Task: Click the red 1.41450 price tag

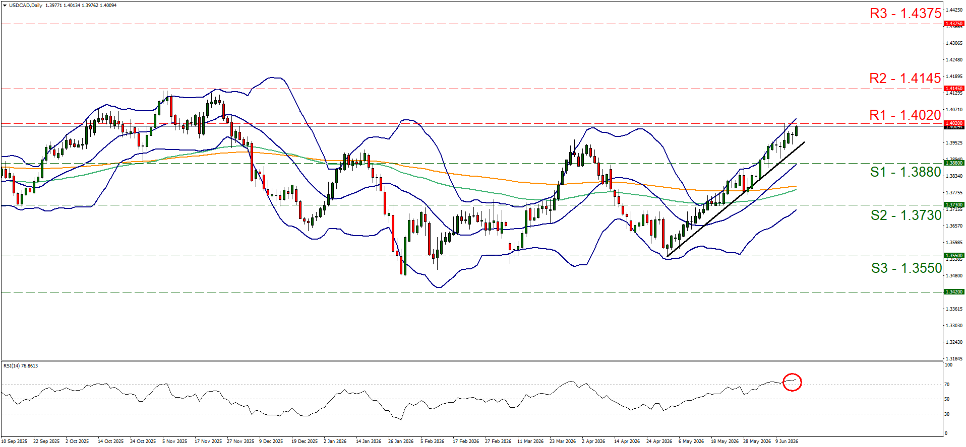Action: point(954,89)
